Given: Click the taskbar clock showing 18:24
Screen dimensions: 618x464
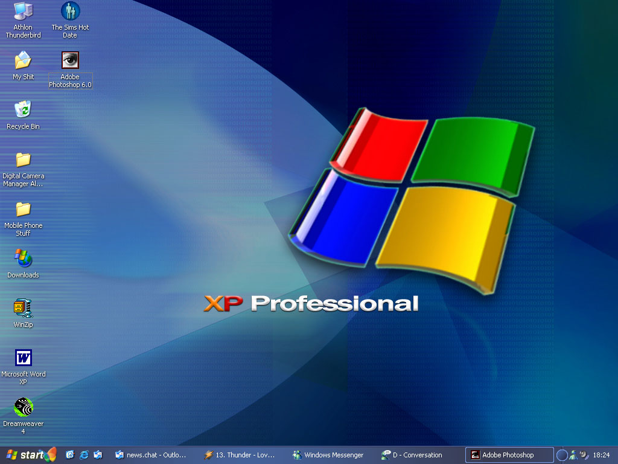Looking at the screenshot, I should [601, 455].
